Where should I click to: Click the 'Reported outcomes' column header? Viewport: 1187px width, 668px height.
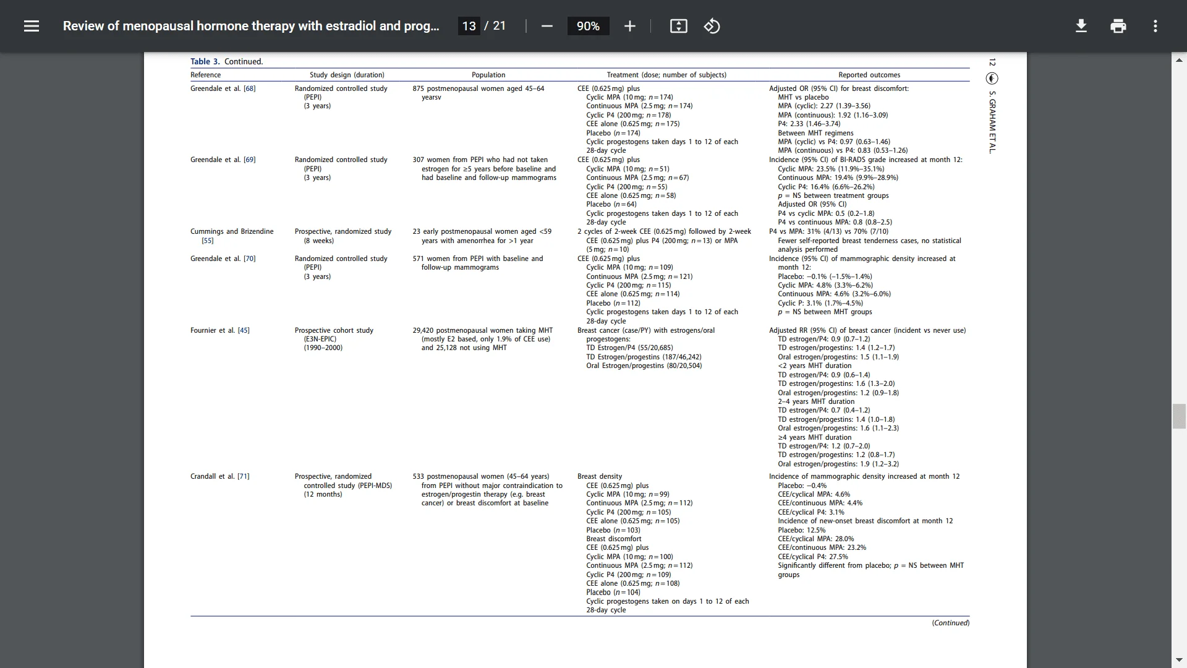pyautogui.click(x=869, y=75)
